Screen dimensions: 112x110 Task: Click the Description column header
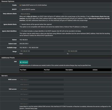[x=69, y=70]
